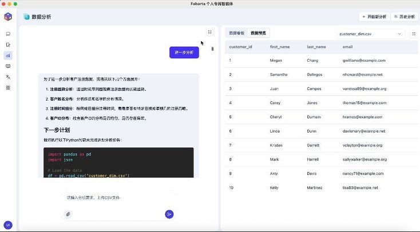Click the 注册趋势分析 list item

[96, 89]
